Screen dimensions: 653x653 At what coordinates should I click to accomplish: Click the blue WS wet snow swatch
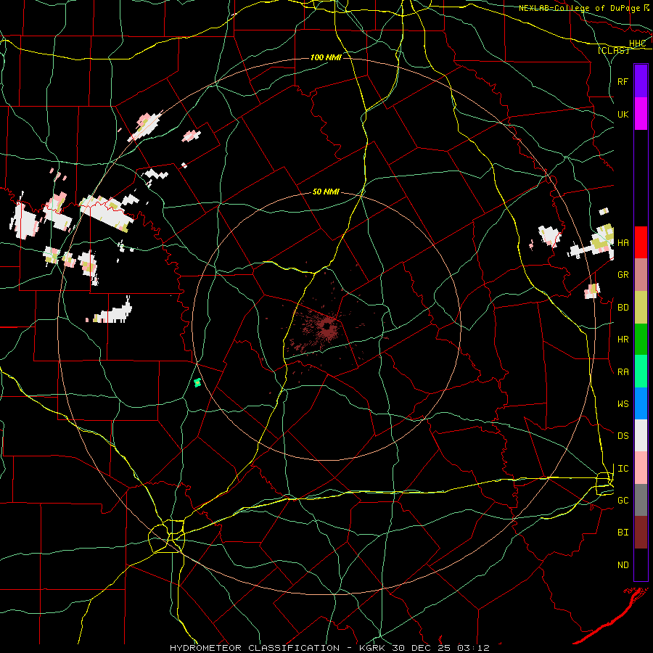641,403
